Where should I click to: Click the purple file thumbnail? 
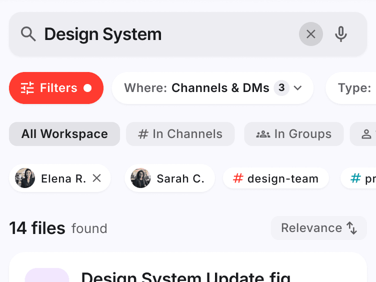(47, 275)
